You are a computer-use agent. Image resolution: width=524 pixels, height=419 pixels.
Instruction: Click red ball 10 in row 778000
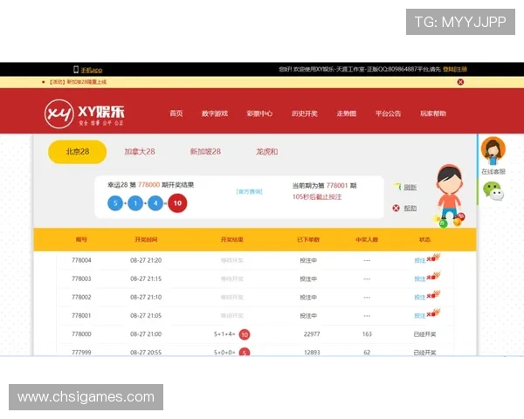pyautogui.click(x=245, y=334)
